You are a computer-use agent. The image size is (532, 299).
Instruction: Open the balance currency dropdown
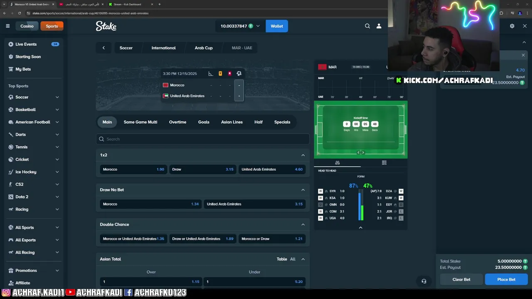coord(258,26)
